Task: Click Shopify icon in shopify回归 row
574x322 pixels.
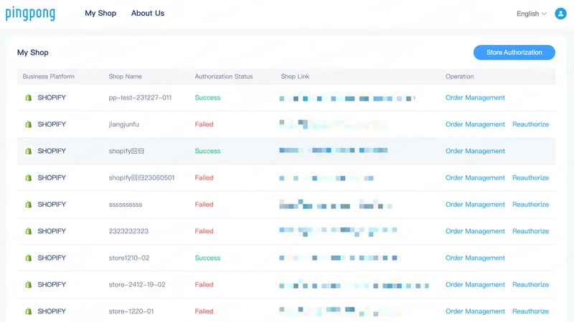Action: coord(28,151)
